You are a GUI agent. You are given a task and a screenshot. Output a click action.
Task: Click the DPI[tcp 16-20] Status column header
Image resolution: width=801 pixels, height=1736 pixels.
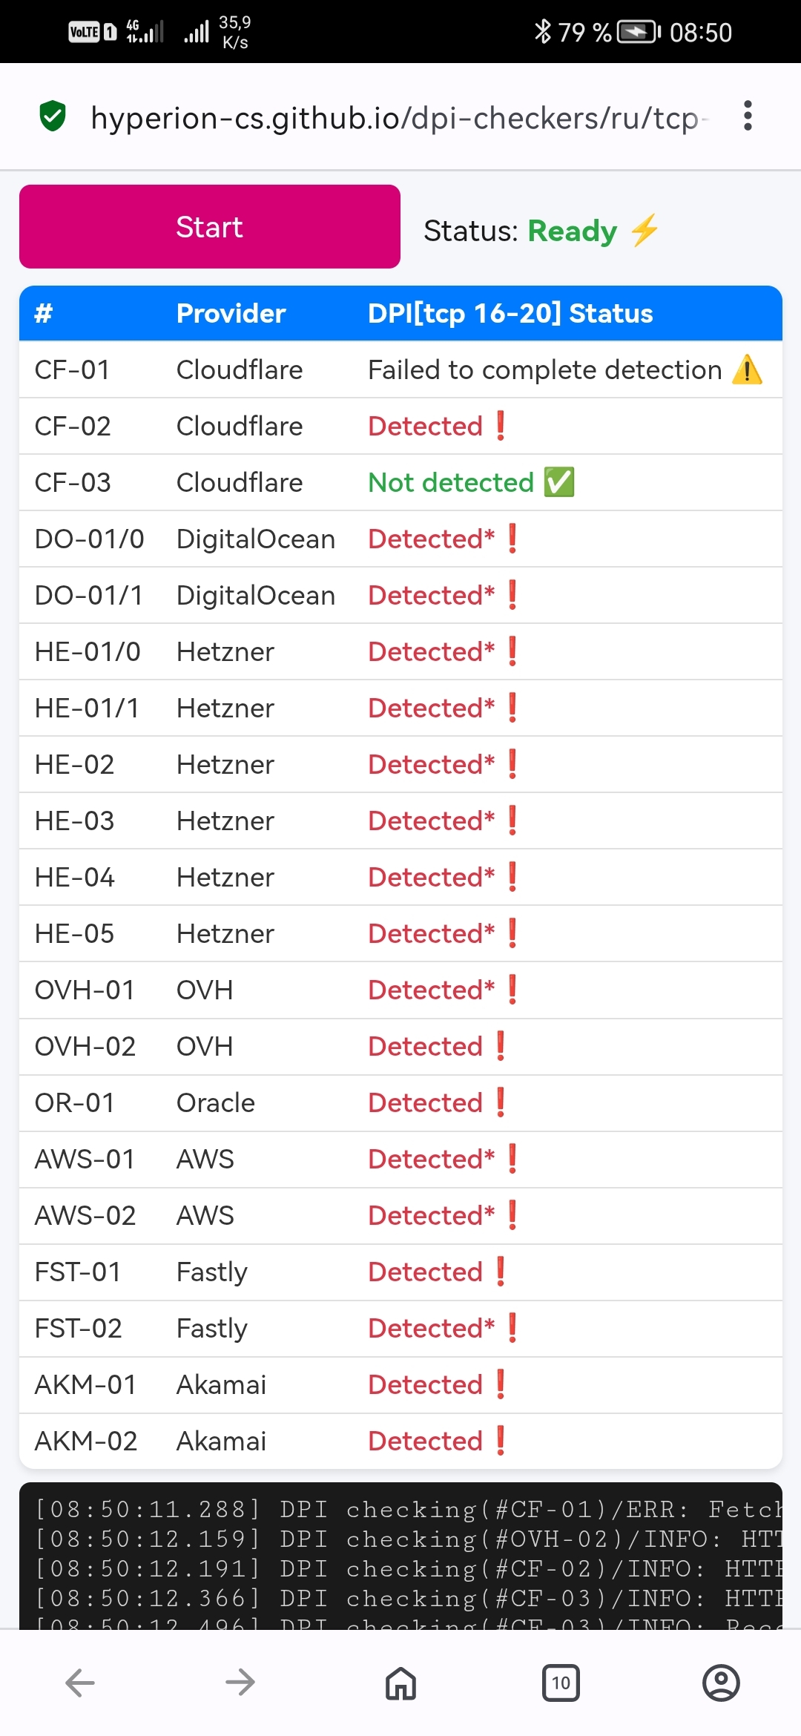(510, 313)
